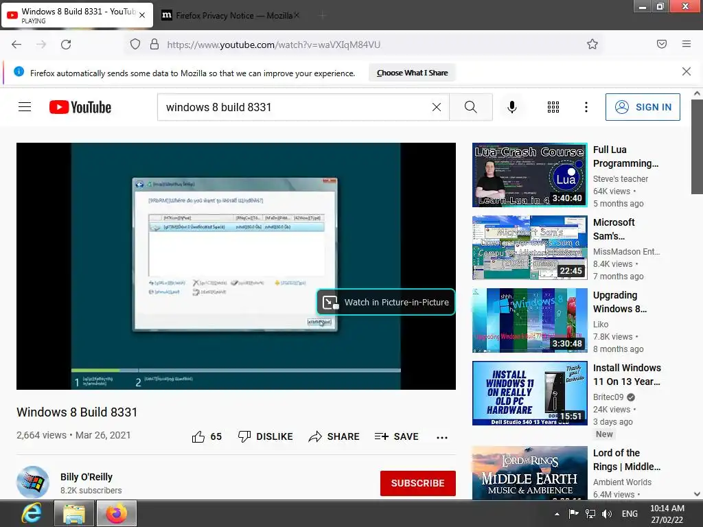
Task: SAVE the video to a playlist
Action: click(x=397, y=436)
